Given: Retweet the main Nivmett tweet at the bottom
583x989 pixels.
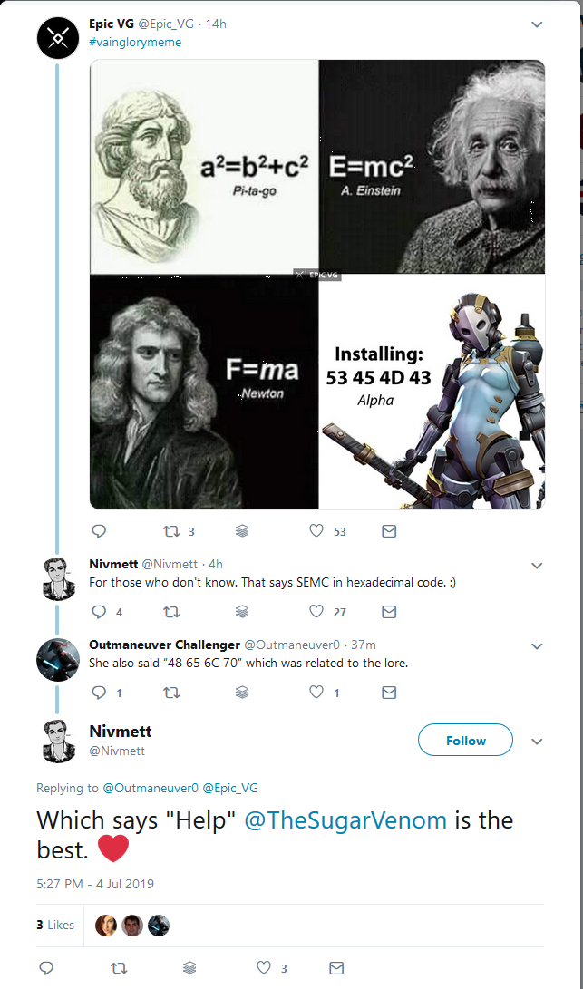Looking at the screenshot, I should click(118, 968).
